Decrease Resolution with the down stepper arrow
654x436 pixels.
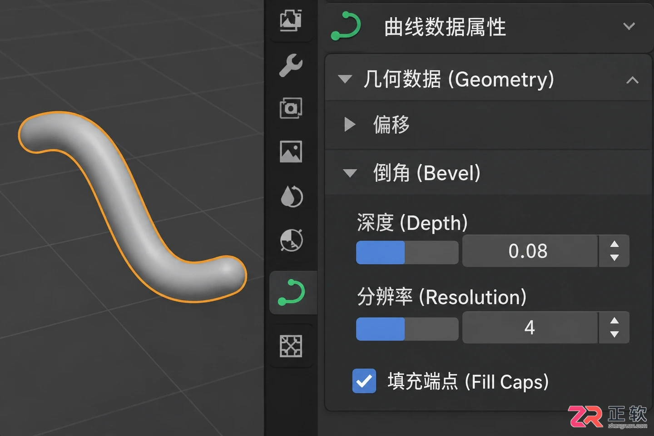point(614,334)
